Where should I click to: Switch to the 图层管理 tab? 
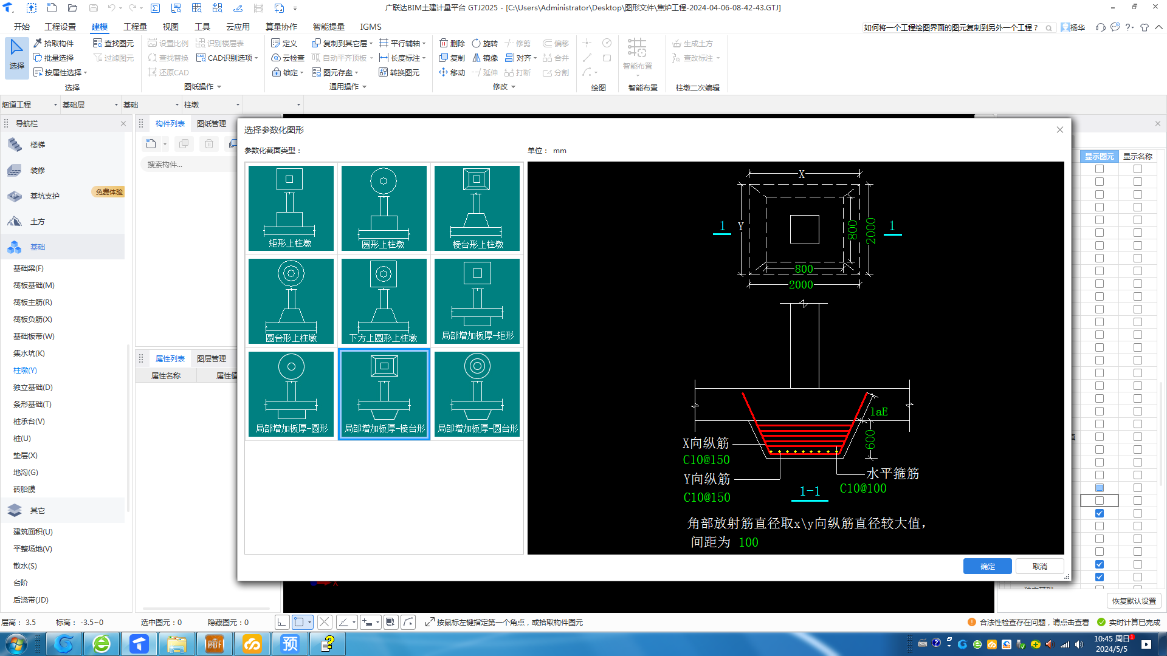click(212, 358)
